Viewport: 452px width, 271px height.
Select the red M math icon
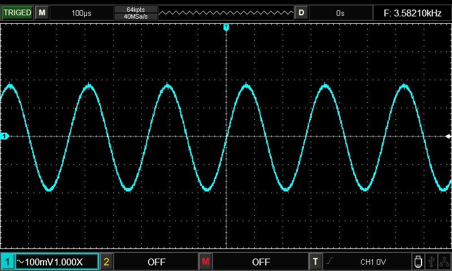[206, 262]
